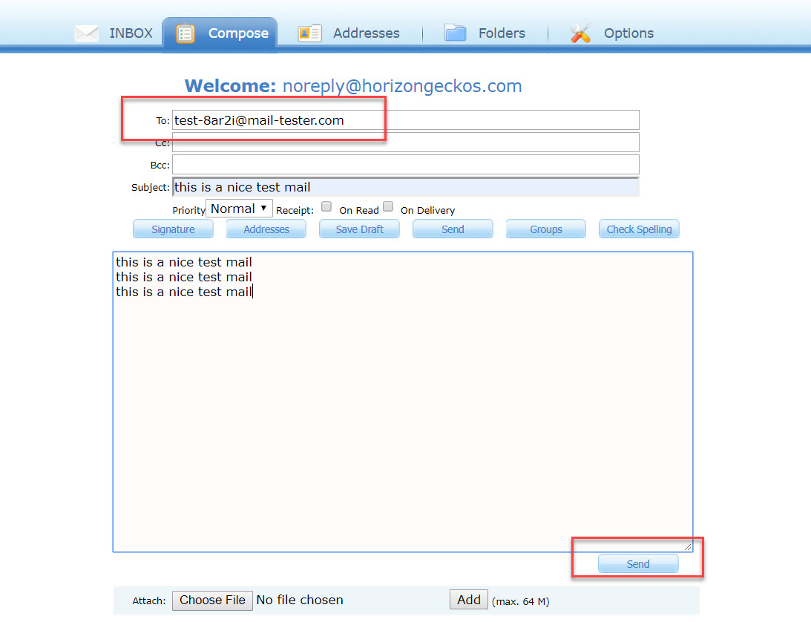
Task: Open the Addresses picker button
Action: pos(266,229)
